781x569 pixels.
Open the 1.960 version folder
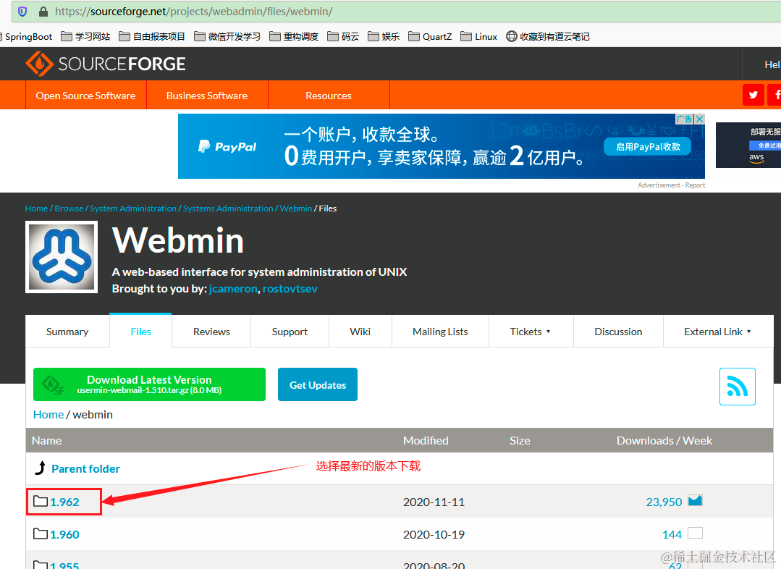coord(64,535)
